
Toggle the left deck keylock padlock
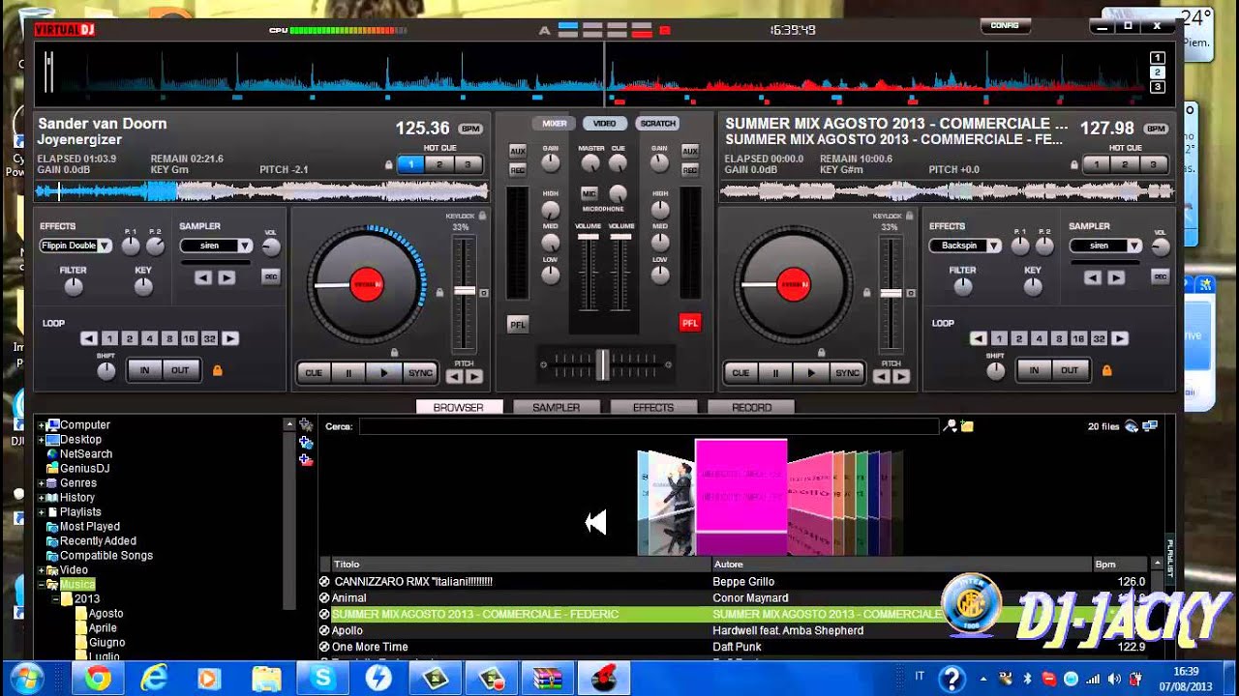pos(482,216)
